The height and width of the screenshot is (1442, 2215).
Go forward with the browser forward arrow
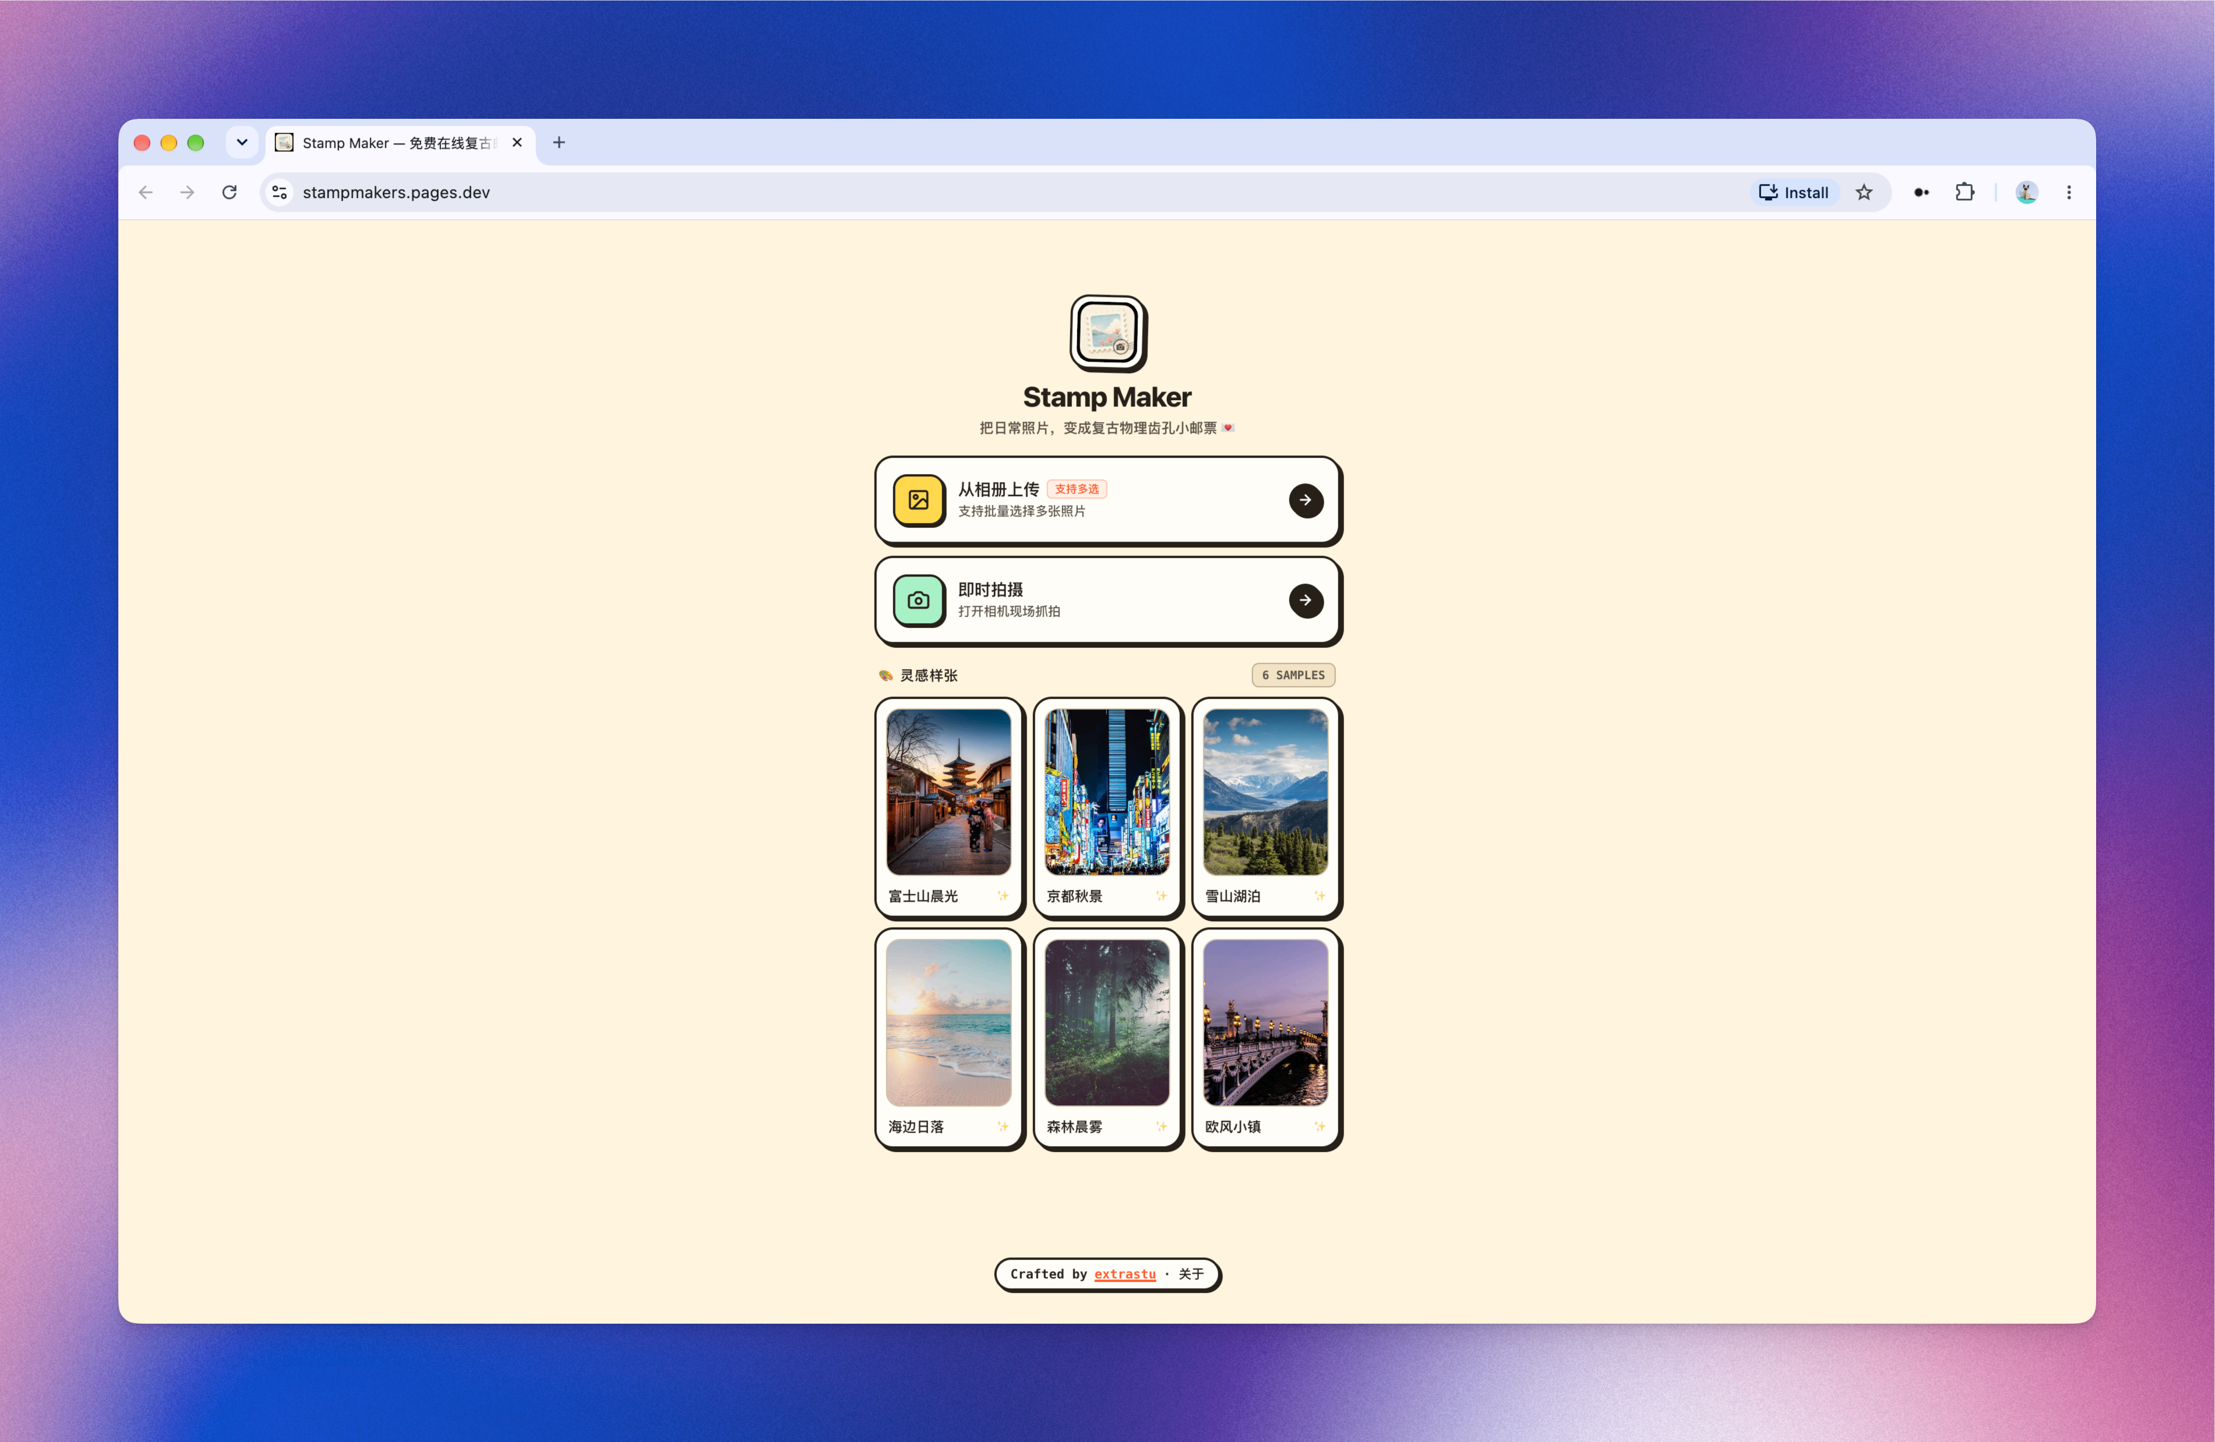pyautogui.click(x=188, y=193)
